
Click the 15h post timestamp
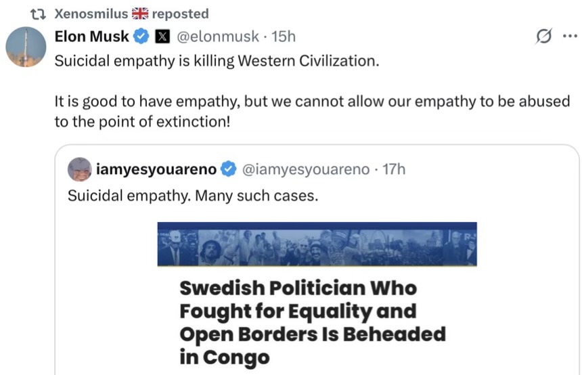[284, 37]
